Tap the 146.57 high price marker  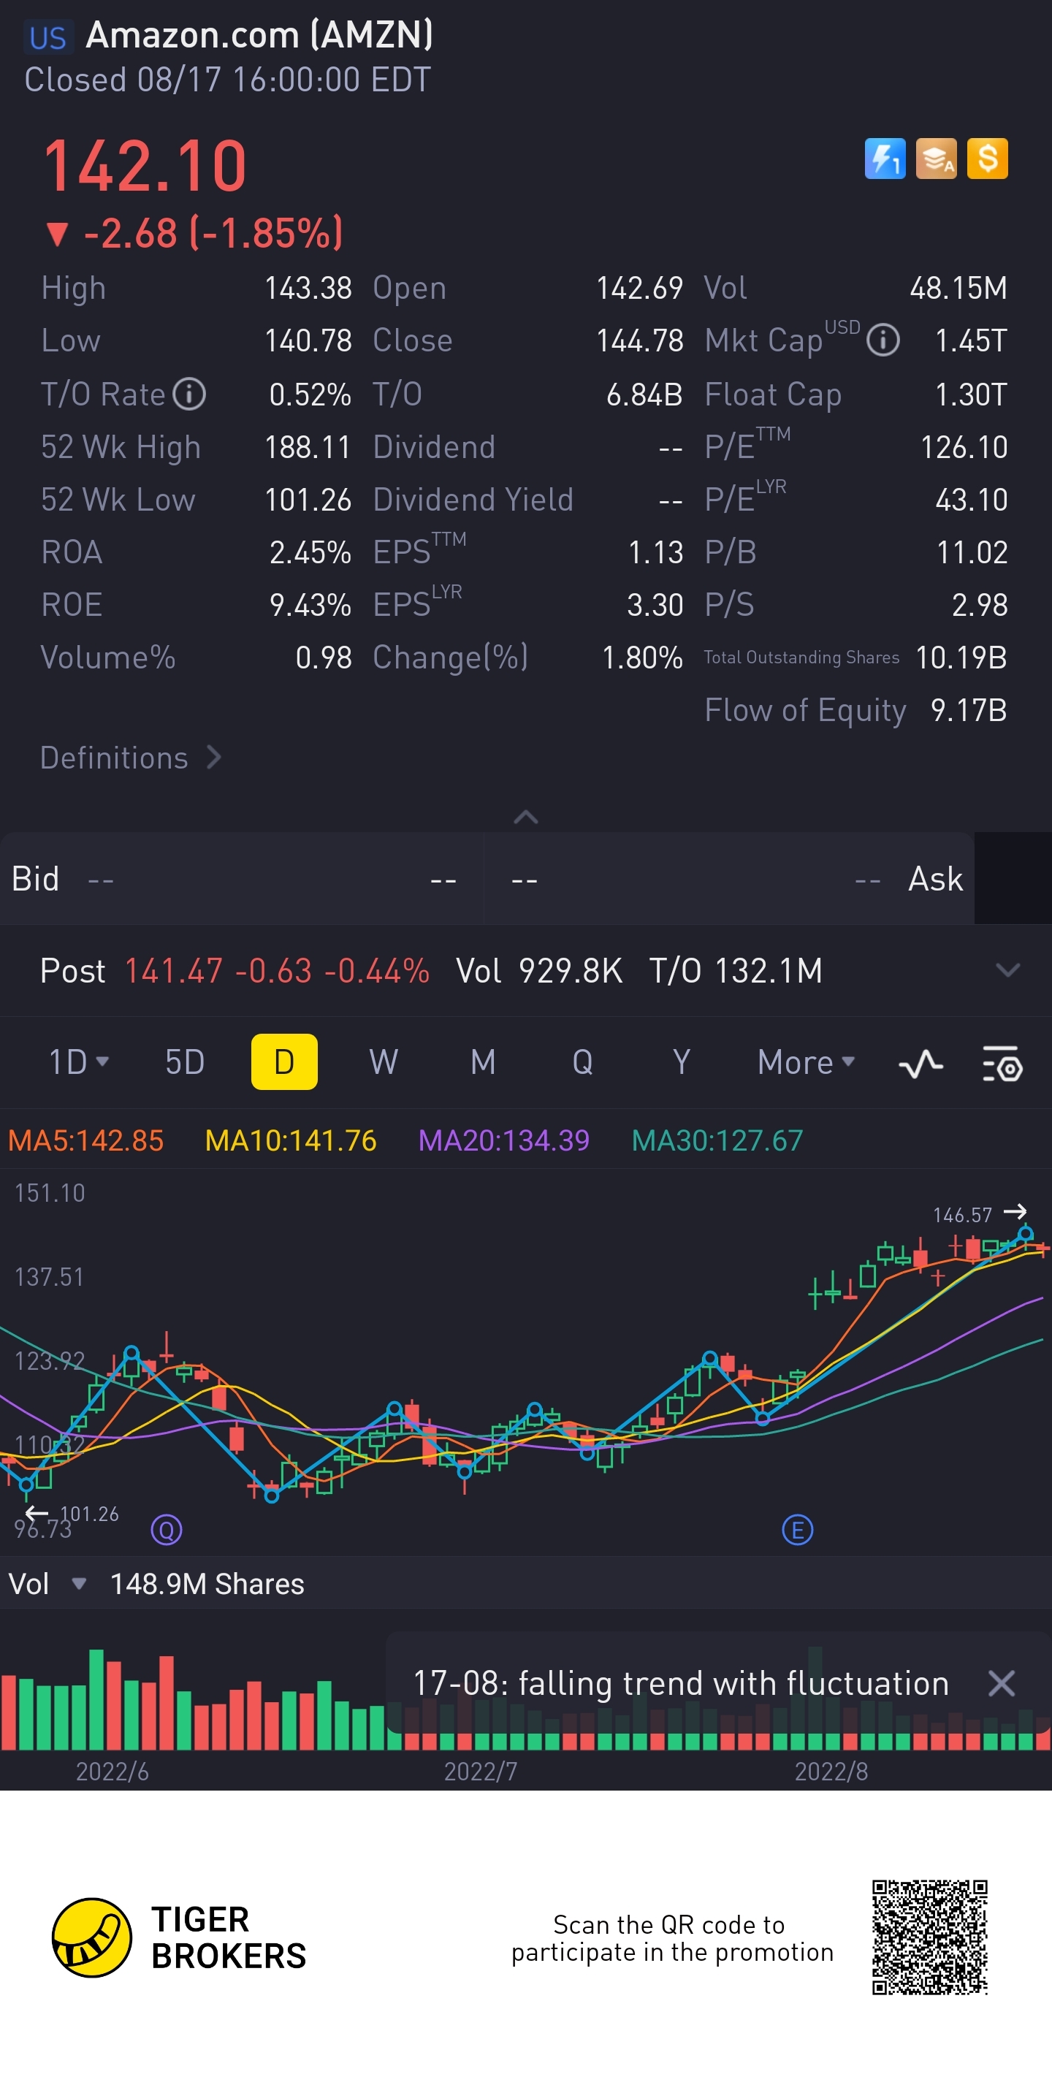tap(962, 1215)
